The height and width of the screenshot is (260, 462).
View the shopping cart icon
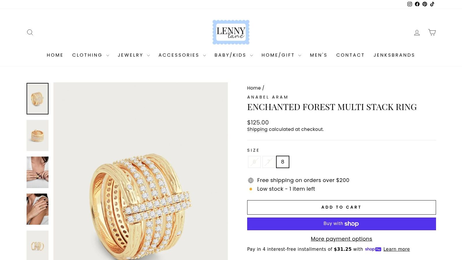pyautogui.click(x=432, y=32)
